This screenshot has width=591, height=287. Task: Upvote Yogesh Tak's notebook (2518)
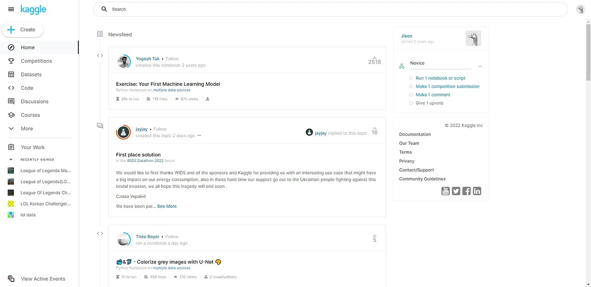tap(374, 57)
